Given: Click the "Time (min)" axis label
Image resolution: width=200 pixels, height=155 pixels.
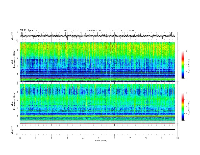Looking at the screenshot, I should (x=101, y=141).
